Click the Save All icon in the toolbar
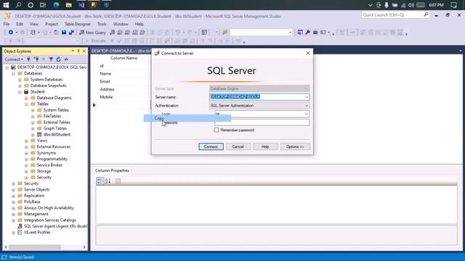 71,32
